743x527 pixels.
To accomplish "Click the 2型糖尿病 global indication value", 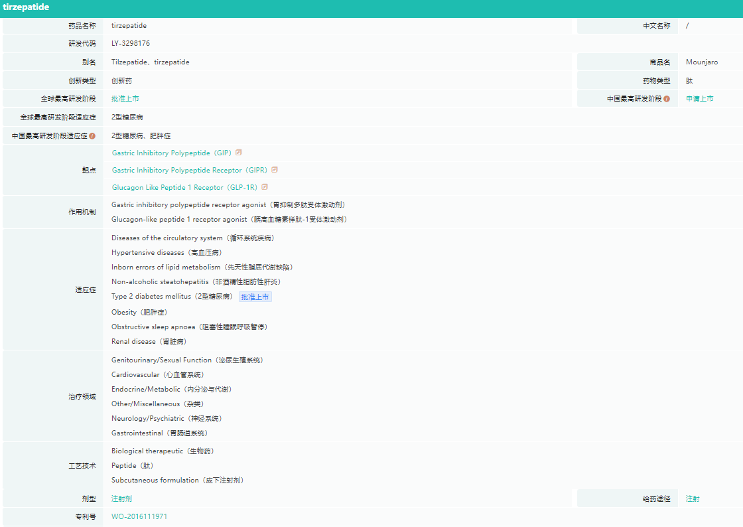I will (127, 117).
